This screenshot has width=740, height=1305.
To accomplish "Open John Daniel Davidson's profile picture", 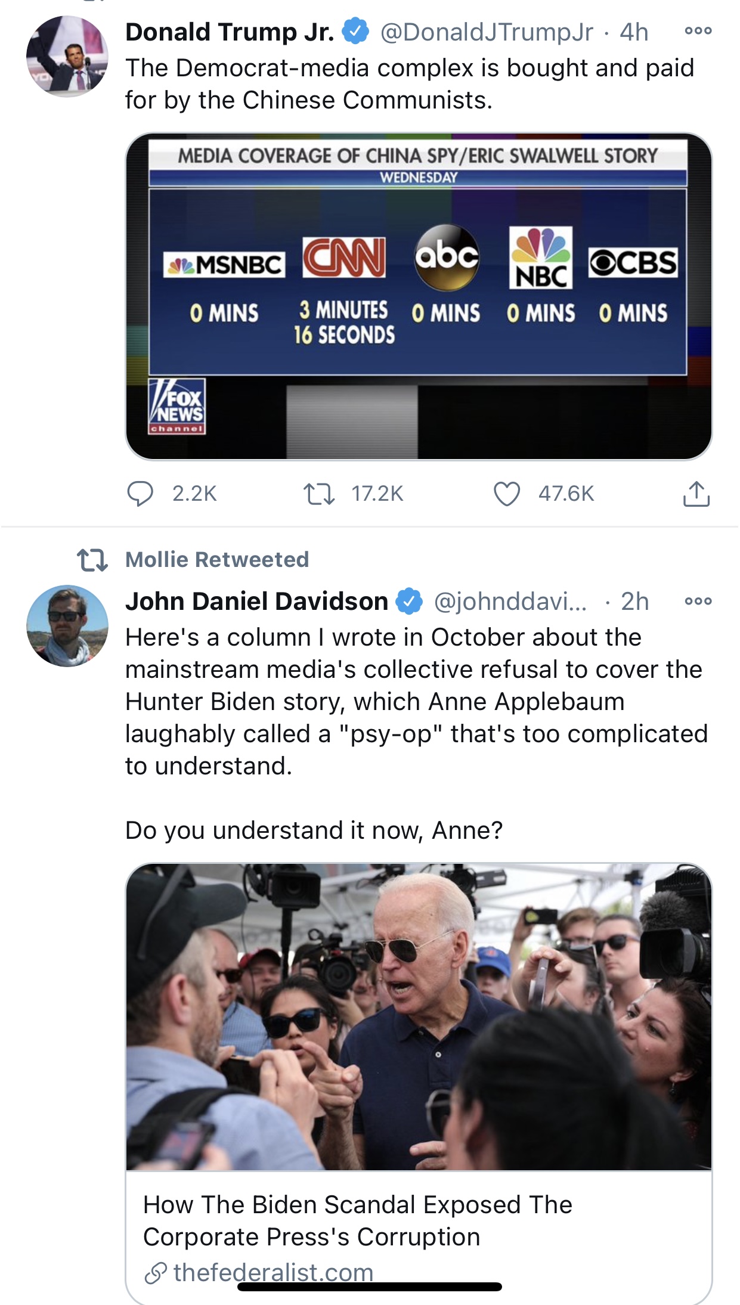I will (x=67, y=626).
